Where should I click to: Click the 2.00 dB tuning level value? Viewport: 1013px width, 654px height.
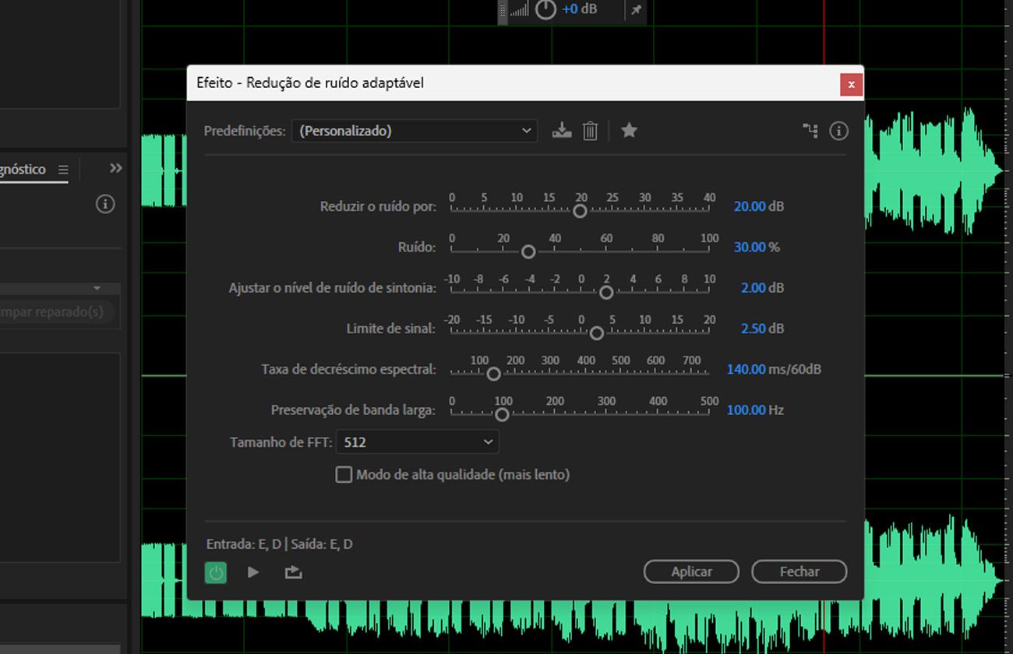(754, 287)
